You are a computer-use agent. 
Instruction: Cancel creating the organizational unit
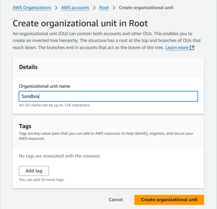pos(116,200)
